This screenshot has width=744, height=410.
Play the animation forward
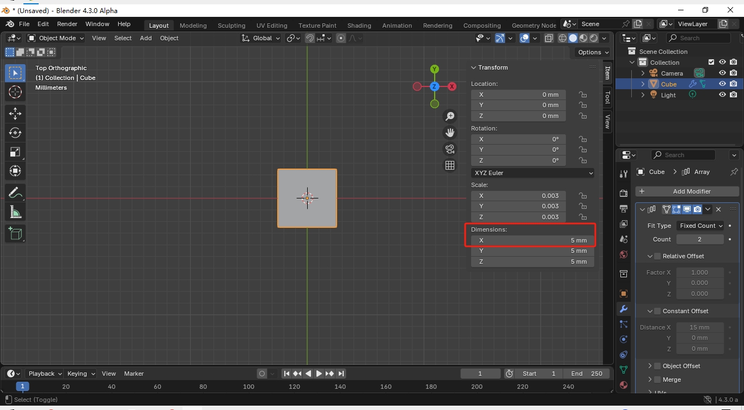pyautogui.click(x=319, y=374)
